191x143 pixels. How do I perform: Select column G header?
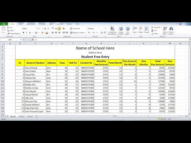point(86,43)
